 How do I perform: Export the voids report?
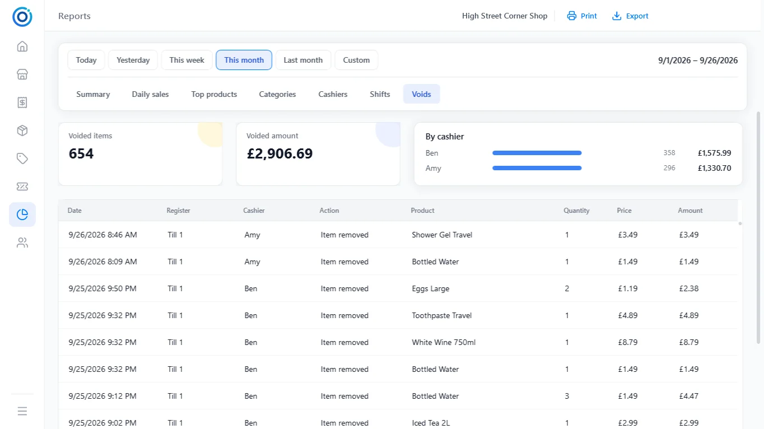tap(630, 16)
